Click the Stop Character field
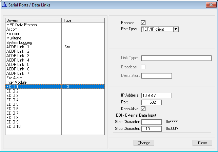Image resolution: width=218 pixels, height=152 pixels. point(152,129)
